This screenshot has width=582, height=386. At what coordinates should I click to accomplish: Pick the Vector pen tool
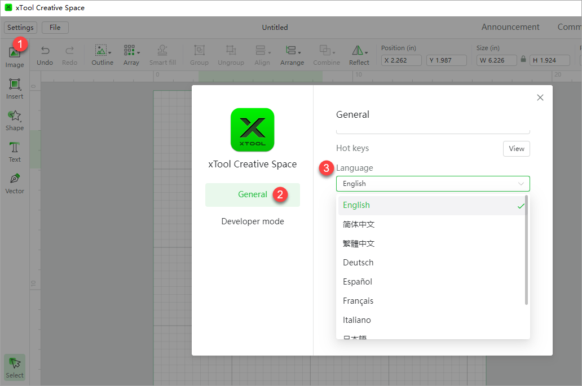(15, 184)
